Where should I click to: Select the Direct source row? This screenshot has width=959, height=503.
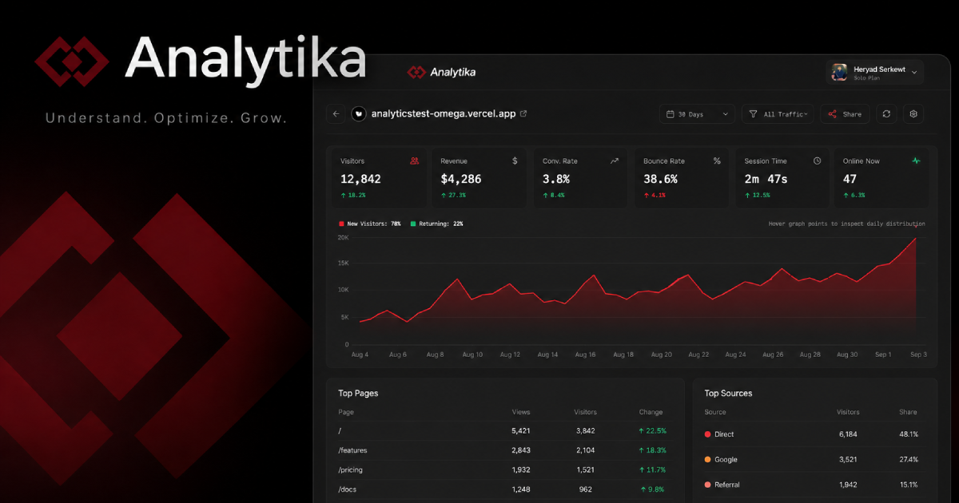[x=813, y=434]
